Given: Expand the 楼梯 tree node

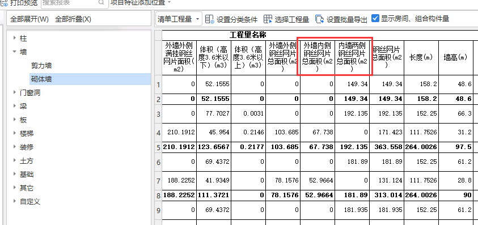Looking at the screenshot, I should coord(14,133).
